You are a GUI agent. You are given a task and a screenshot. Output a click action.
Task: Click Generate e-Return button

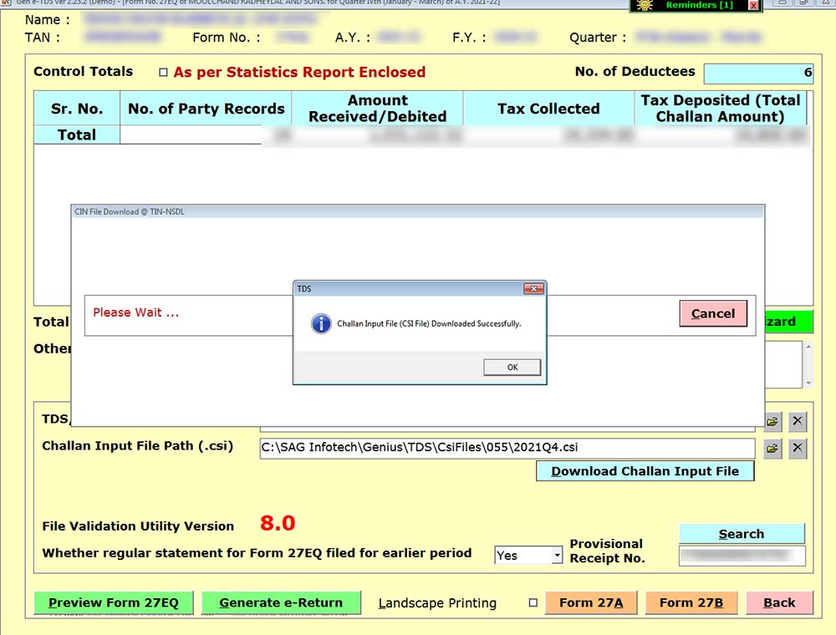[x=281, y=602]
